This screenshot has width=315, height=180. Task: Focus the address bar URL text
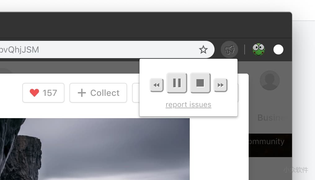pyautogui.click(x=20, y=50)
